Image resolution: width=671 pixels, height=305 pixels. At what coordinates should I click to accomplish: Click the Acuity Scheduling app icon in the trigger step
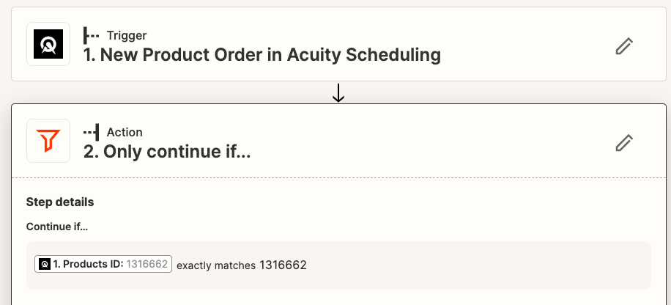click(48, 44)
